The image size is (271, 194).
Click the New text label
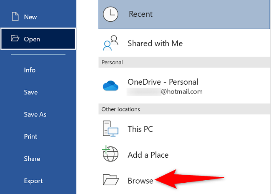tap(30, 17)
